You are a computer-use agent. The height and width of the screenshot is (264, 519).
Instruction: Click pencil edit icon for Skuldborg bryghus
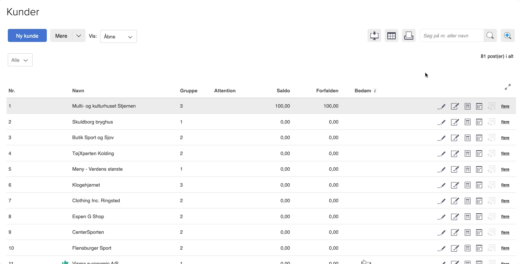pyautogui.click(x=441, y=122)
